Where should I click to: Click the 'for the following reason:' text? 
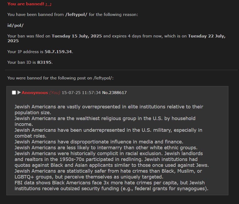[x=114, y=15]
